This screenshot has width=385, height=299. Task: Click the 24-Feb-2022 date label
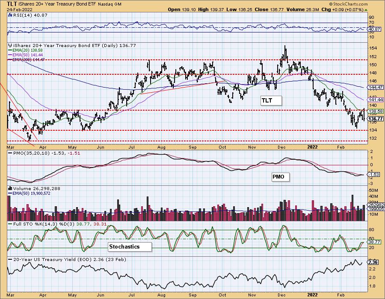(x=19, y=10)
